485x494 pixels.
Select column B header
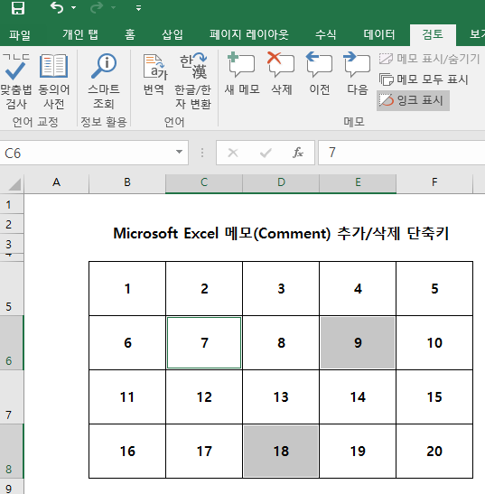click(127, 182)
